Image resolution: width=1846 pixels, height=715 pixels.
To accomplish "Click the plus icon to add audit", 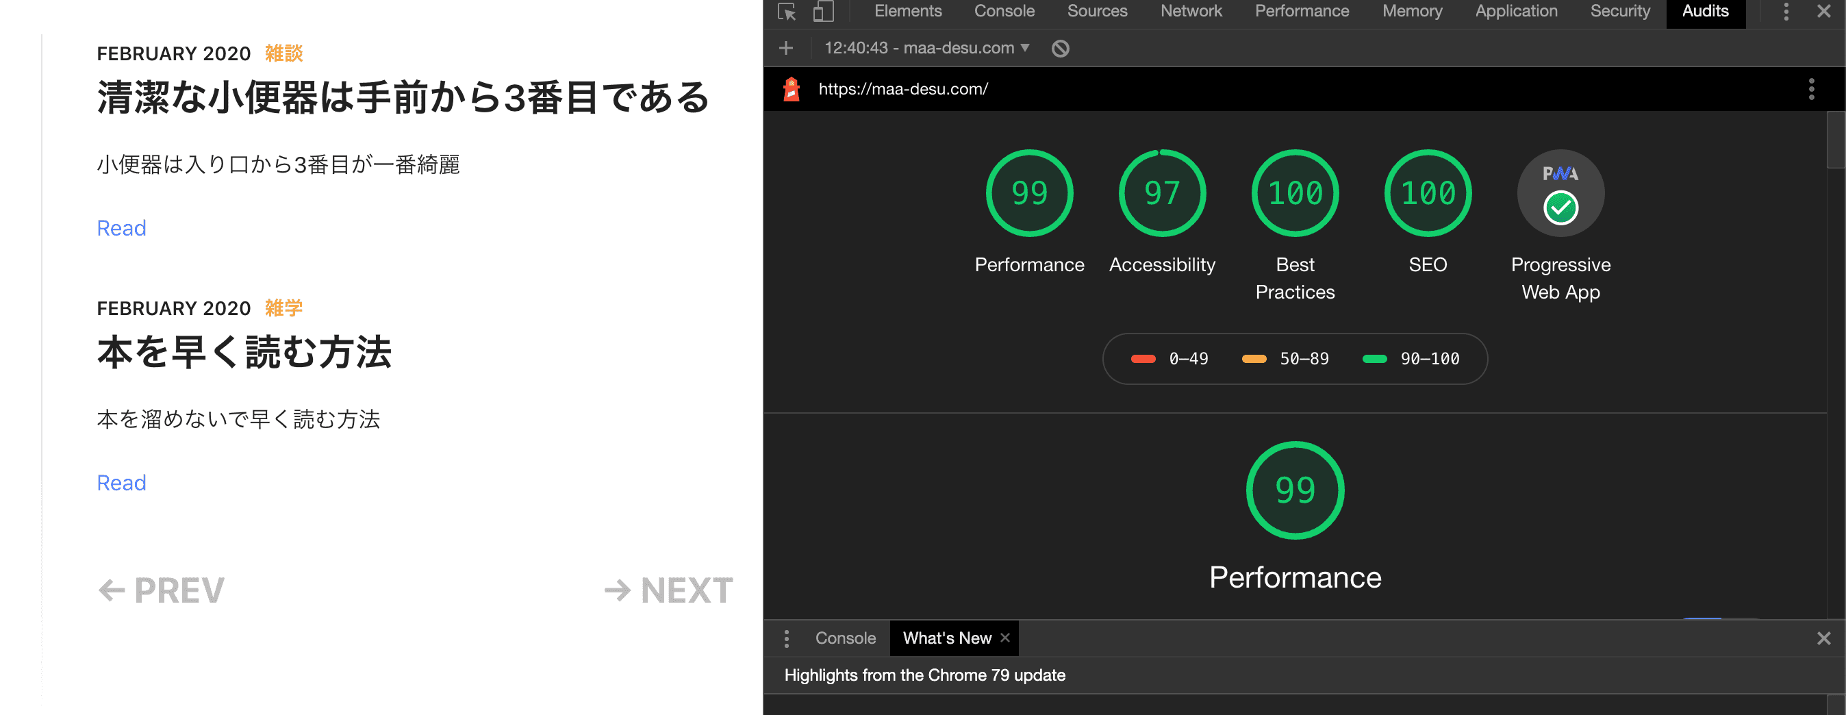I will point(786,48).
